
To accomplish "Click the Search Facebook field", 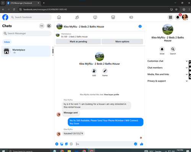I will pos(31,17).
